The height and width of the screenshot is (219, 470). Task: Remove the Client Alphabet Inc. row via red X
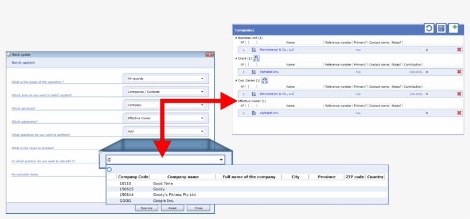(459, 72)
